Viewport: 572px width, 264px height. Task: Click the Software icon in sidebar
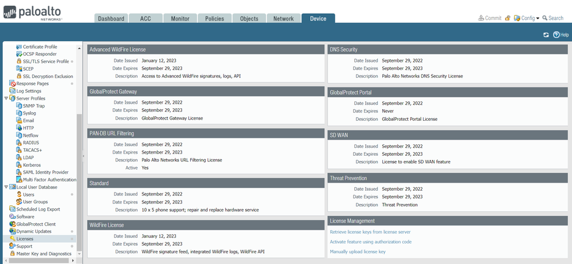pyautogui.click(x=13, y=216)
